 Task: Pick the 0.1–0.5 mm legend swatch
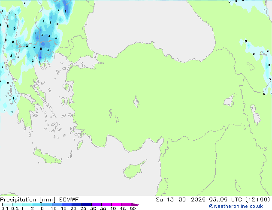pyautogui.click(x=7, y=204)
